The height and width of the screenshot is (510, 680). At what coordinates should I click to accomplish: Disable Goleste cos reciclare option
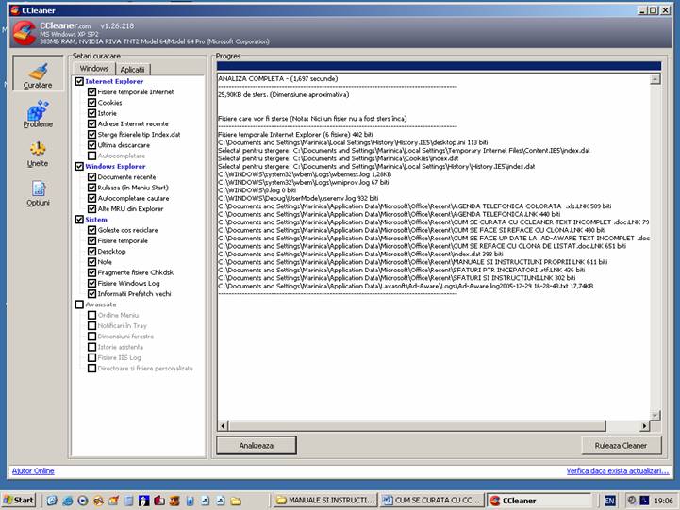(x=91, y=230)
